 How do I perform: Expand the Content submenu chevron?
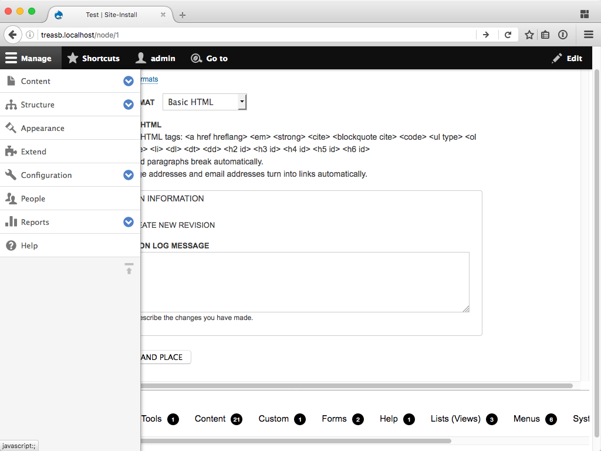coord(129,81)
